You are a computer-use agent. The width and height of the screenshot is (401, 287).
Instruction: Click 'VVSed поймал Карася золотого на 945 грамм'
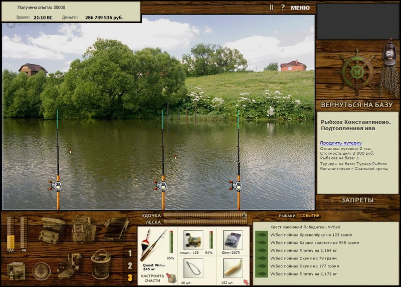tap(315, 243)
